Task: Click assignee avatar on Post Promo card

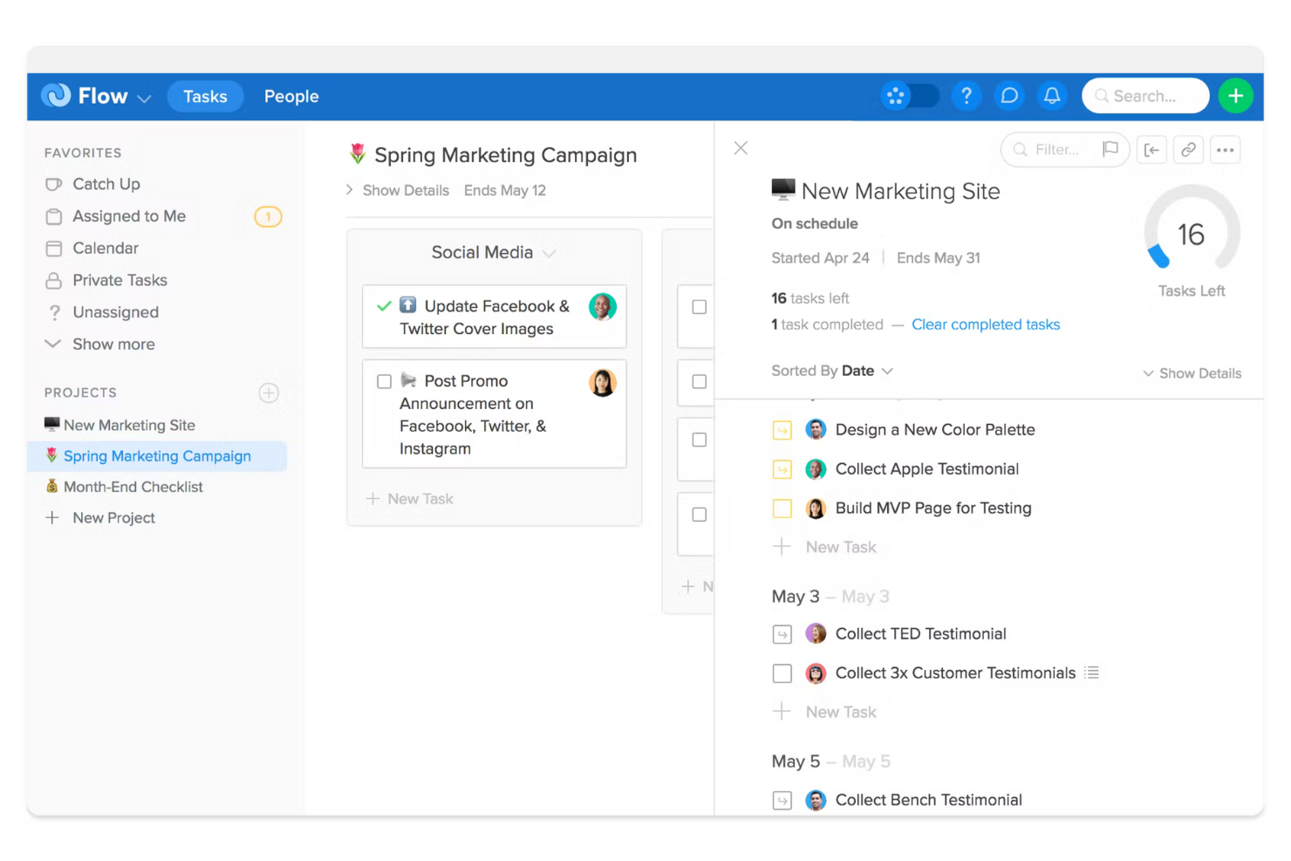Action: pyautogui.click(x=603, y=382)
